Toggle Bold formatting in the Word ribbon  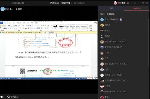click(9, 28)
